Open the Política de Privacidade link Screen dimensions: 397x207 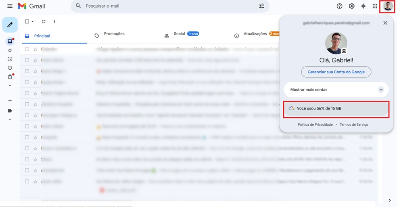(315, 124)
